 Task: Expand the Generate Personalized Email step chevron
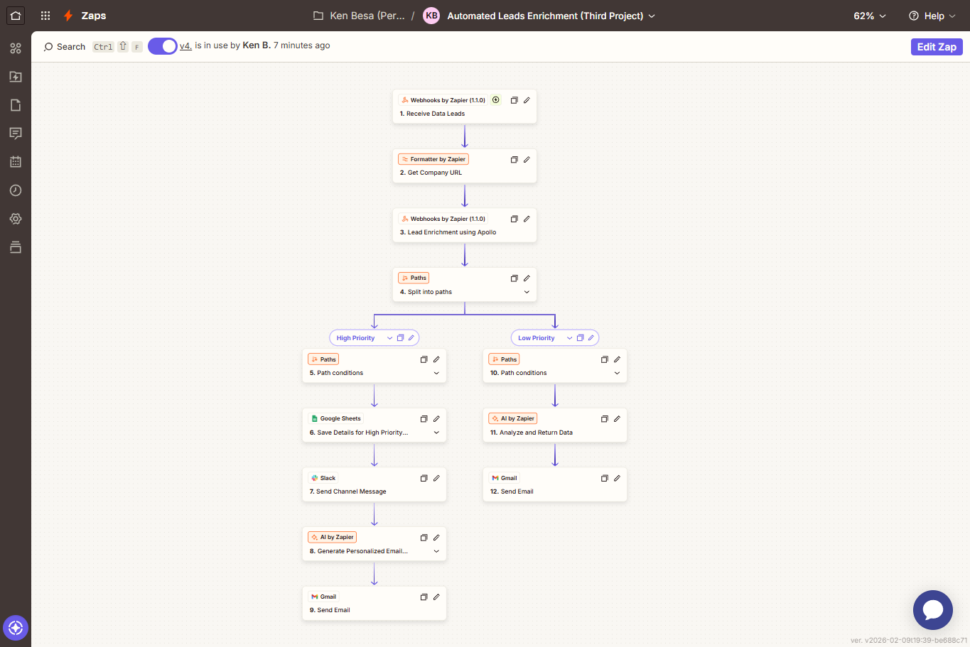pos(436,551)
